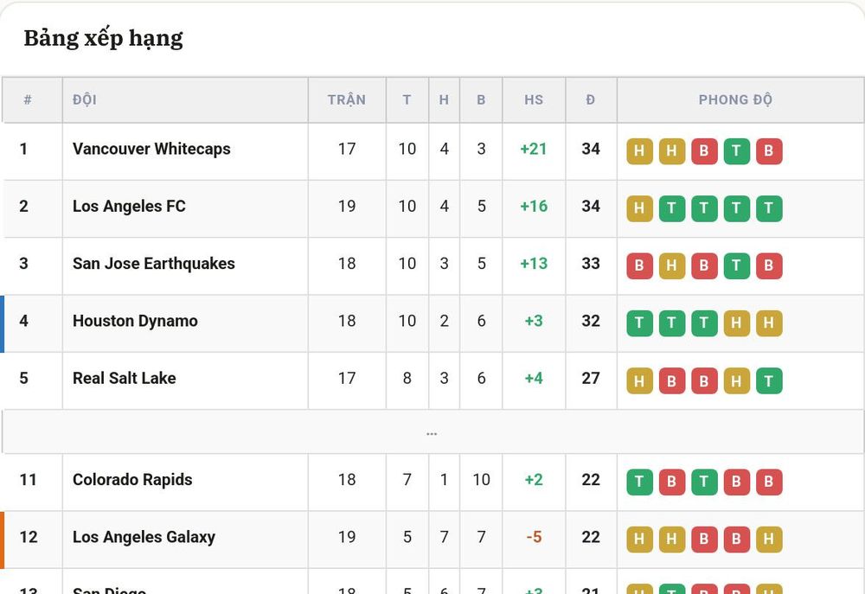Open the Vancouver Whitecaps team link
This screenshot has width=865, height=594.
(x=151, y=149)
